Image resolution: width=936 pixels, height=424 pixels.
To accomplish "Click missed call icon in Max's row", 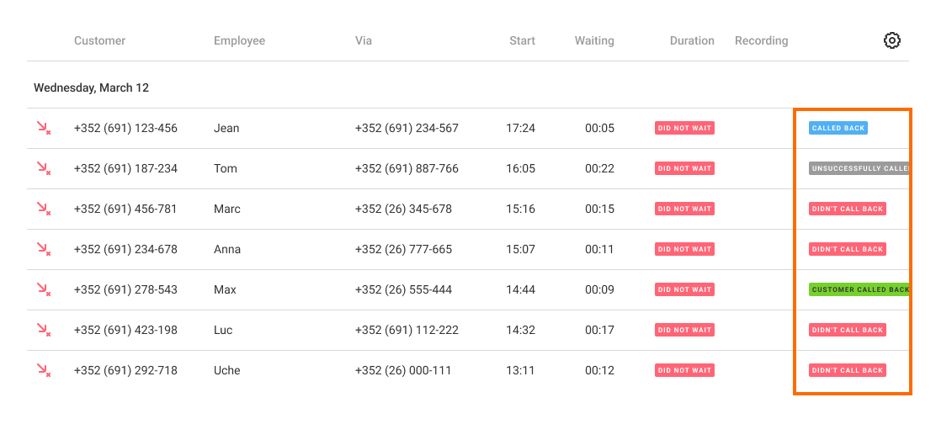I will click(x=43, y=289).
